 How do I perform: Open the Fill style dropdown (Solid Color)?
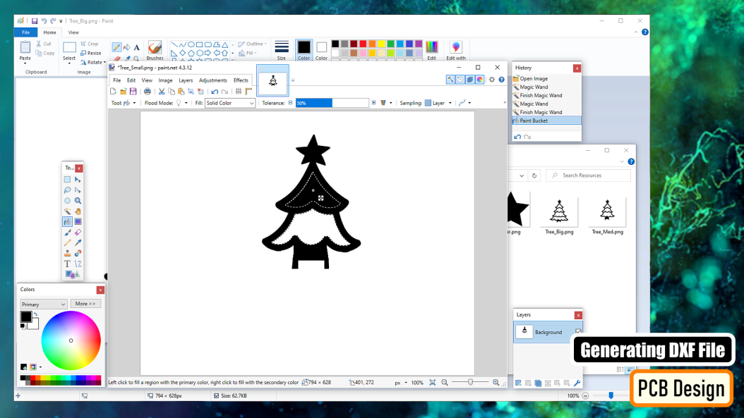tap(230, 103)
